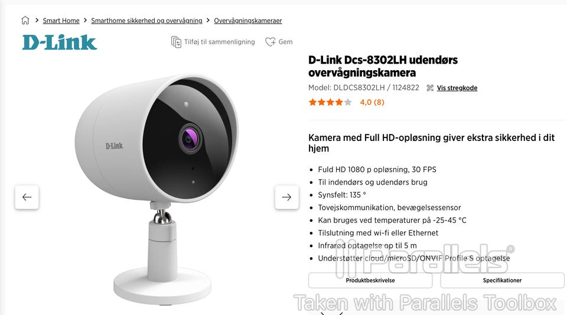Click the Vis stregkode link

tap(457, 88)
